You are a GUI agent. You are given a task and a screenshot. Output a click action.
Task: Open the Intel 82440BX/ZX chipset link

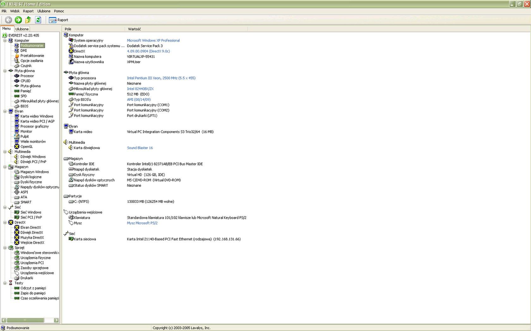(140, 89)
